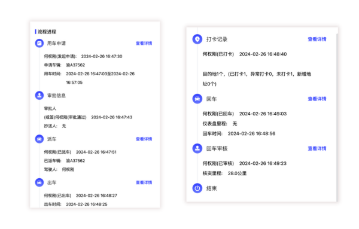Click timestamp 2024-02-26 16:49:03
Image resolution: width=359 pixels, height=229 pixels.
coord(263,114)
